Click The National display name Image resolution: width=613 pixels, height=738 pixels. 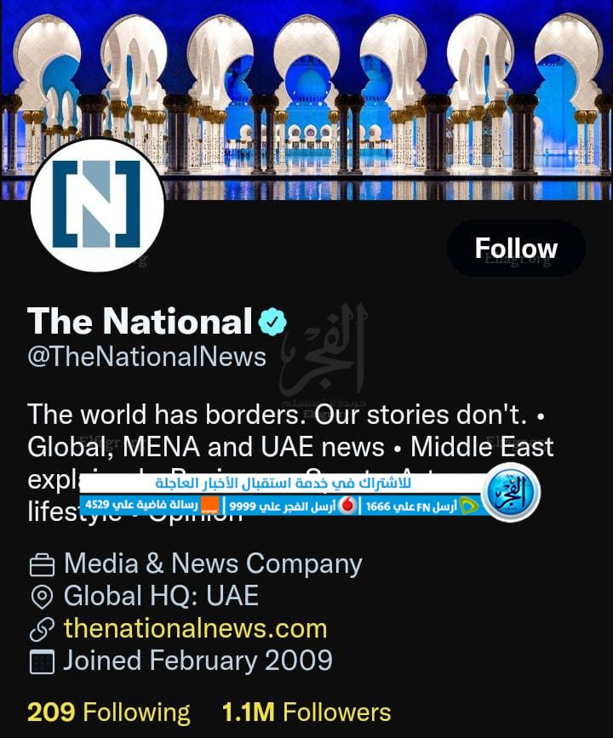click(x=140, y=321)
